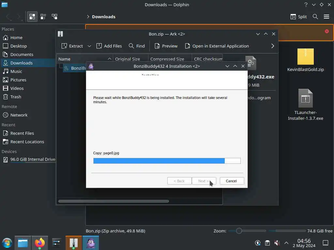Select the TLauncher-Installer-1.3.7.exe file

pos(305,105)
